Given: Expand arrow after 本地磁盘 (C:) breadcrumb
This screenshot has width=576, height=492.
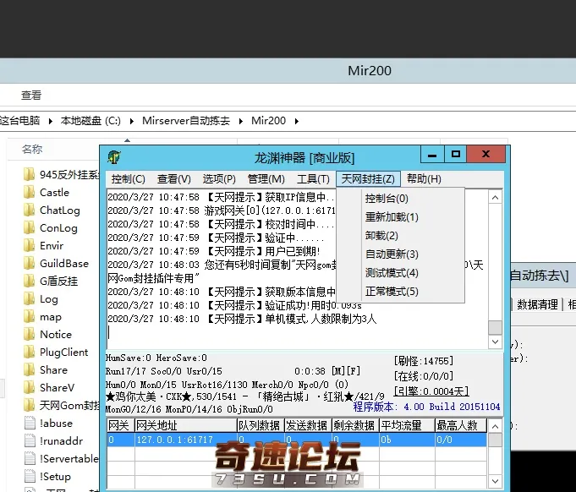Looking at the screenshot, I should click(x=131, y=121).
